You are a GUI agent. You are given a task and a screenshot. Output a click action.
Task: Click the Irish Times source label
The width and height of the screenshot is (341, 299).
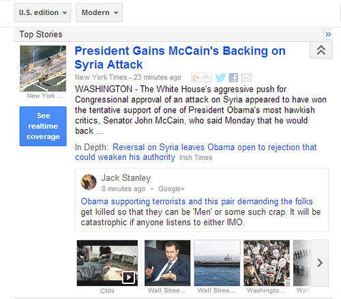click(x=196, y=158)
